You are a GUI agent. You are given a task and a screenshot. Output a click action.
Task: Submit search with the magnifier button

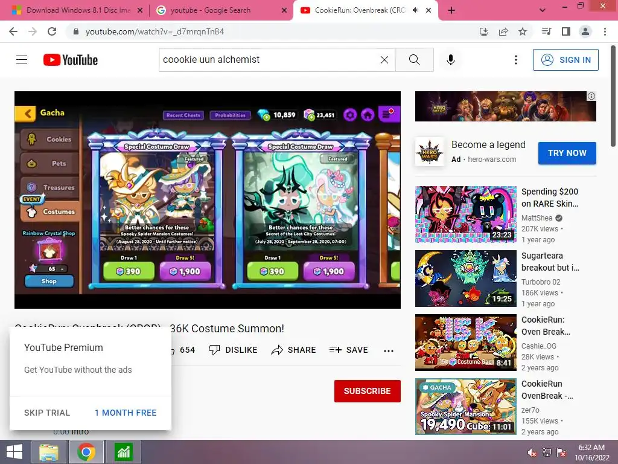[414, 60]
